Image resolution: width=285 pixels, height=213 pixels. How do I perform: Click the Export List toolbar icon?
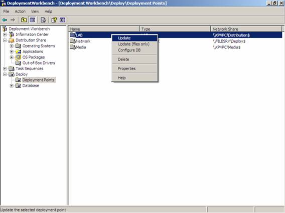[43, 19]
